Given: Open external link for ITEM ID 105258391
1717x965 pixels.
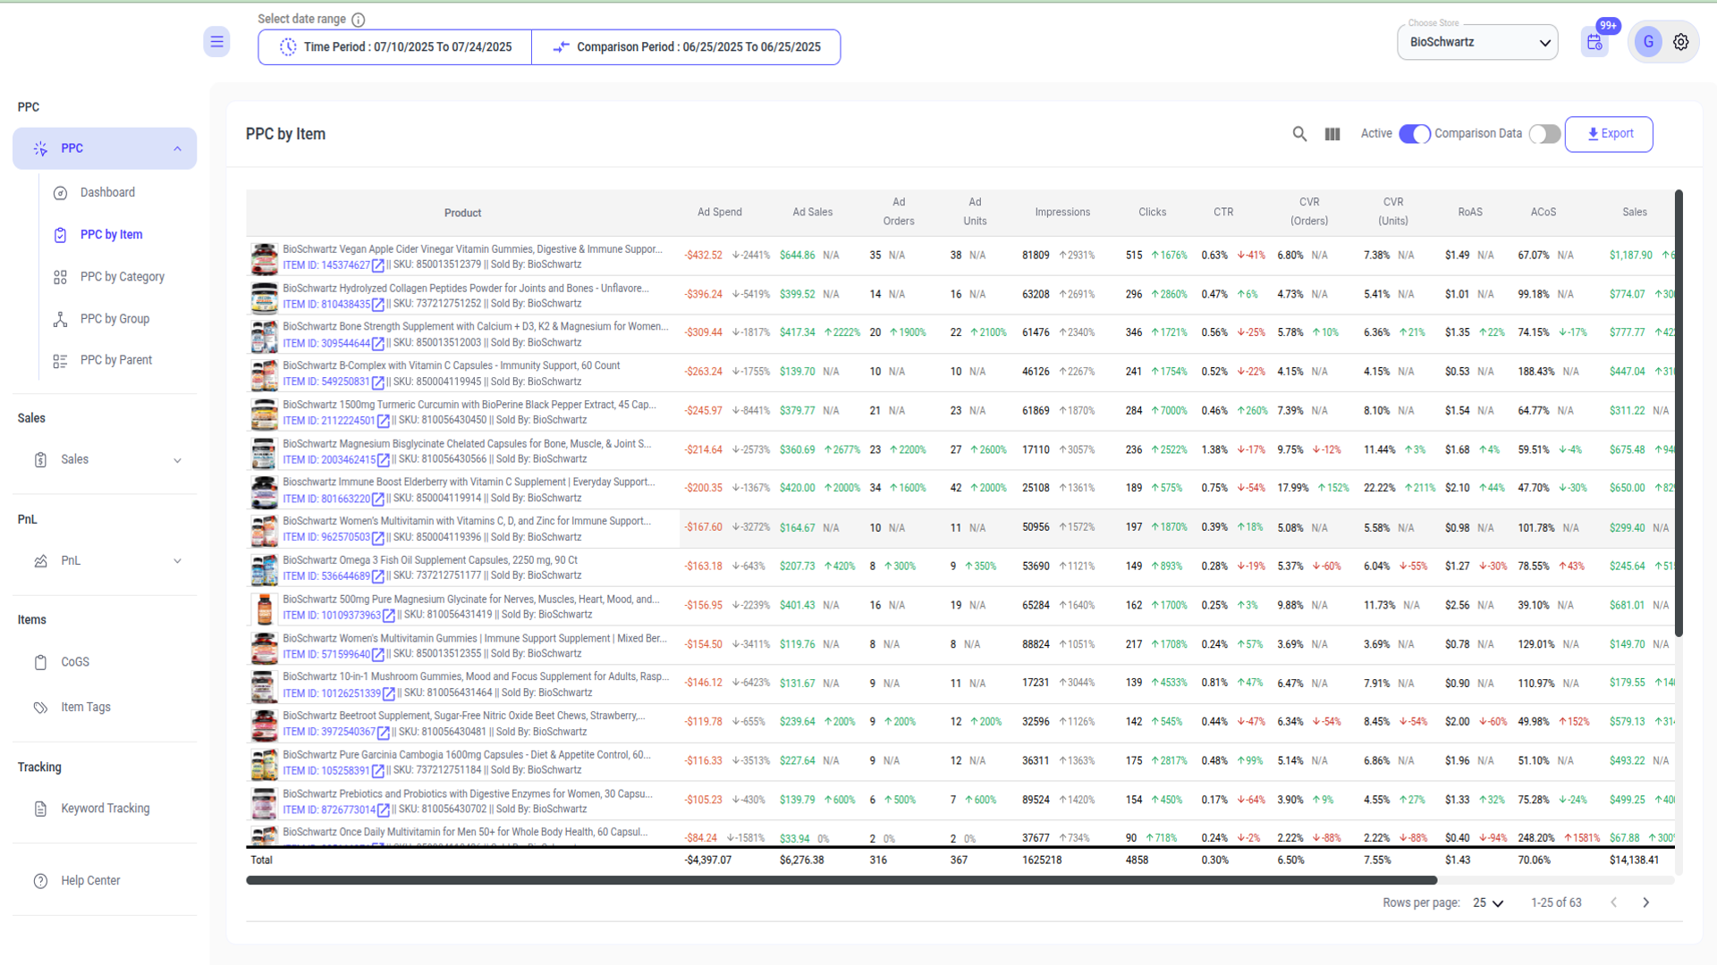Looking at the screenshot, I should [x=378, y=771].
